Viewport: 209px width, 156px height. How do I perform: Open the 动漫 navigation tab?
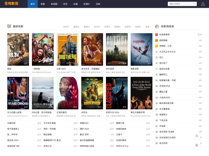tap(75, 4)
